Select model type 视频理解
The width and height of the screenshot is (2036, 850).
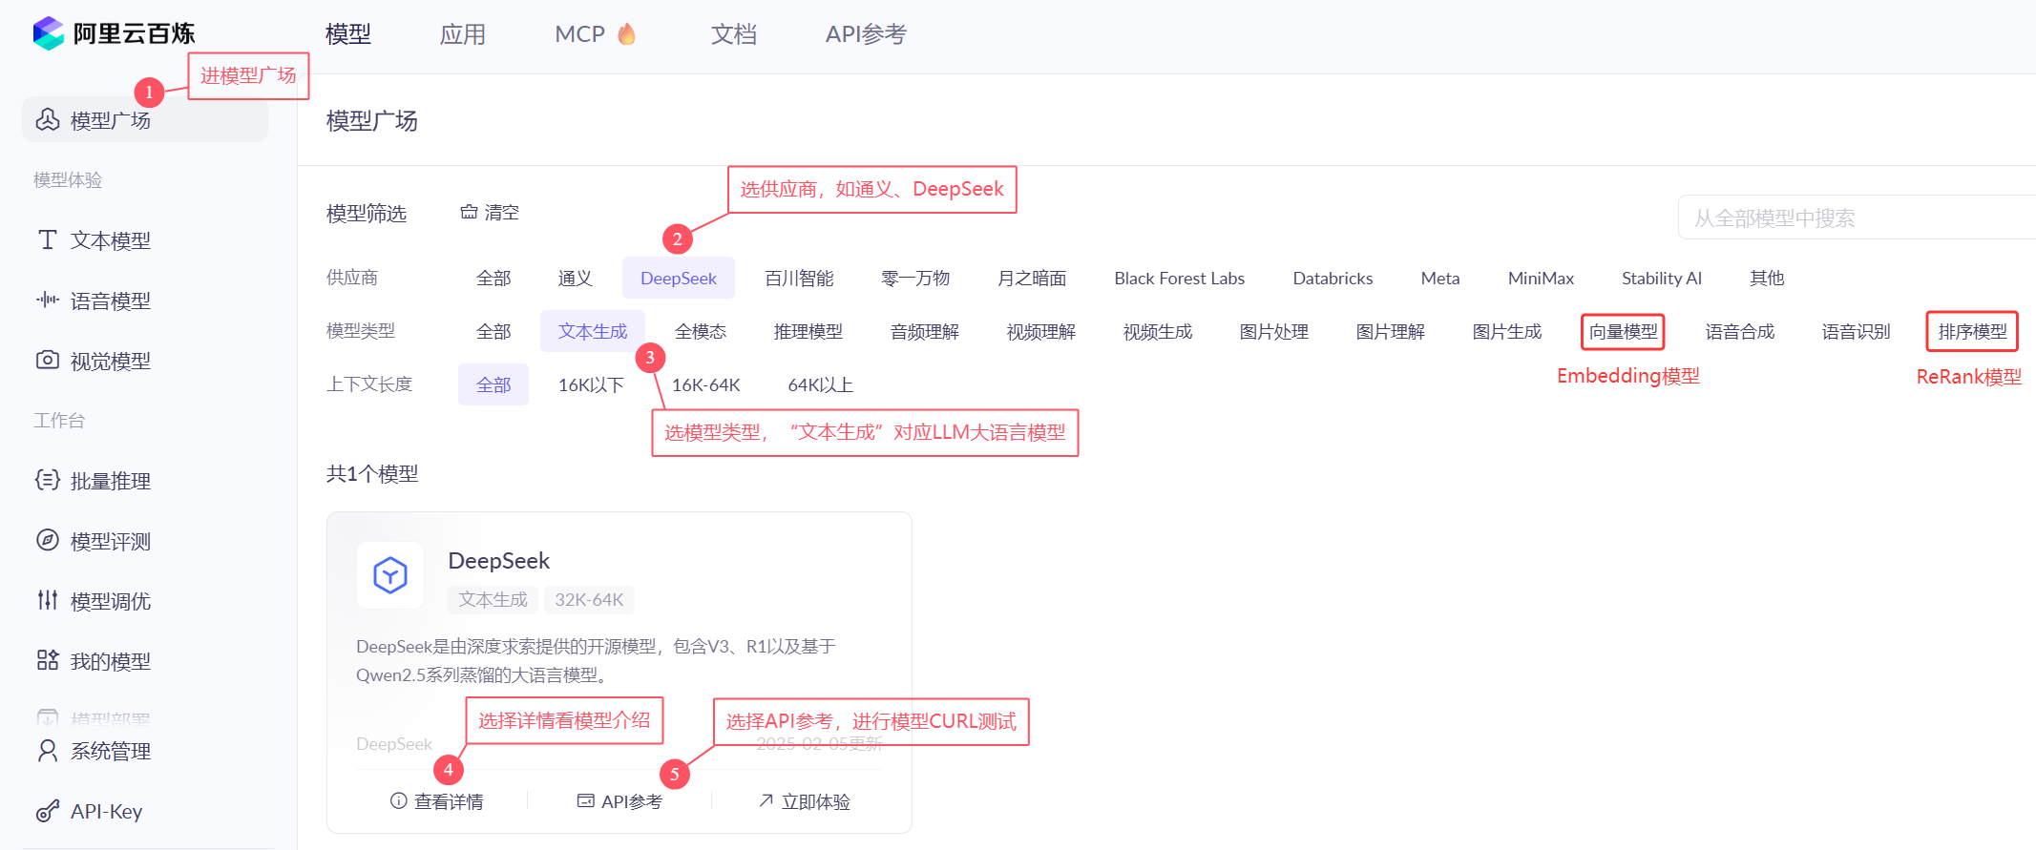(x=1041, y=331)
